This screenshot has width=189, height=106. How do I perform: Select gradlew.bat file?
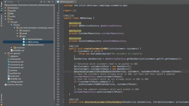(x=15, y=73)
